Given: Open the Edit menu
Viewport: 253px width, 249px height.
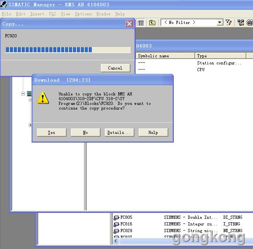Looking at the screenshot, I should (x=20, y=14).
